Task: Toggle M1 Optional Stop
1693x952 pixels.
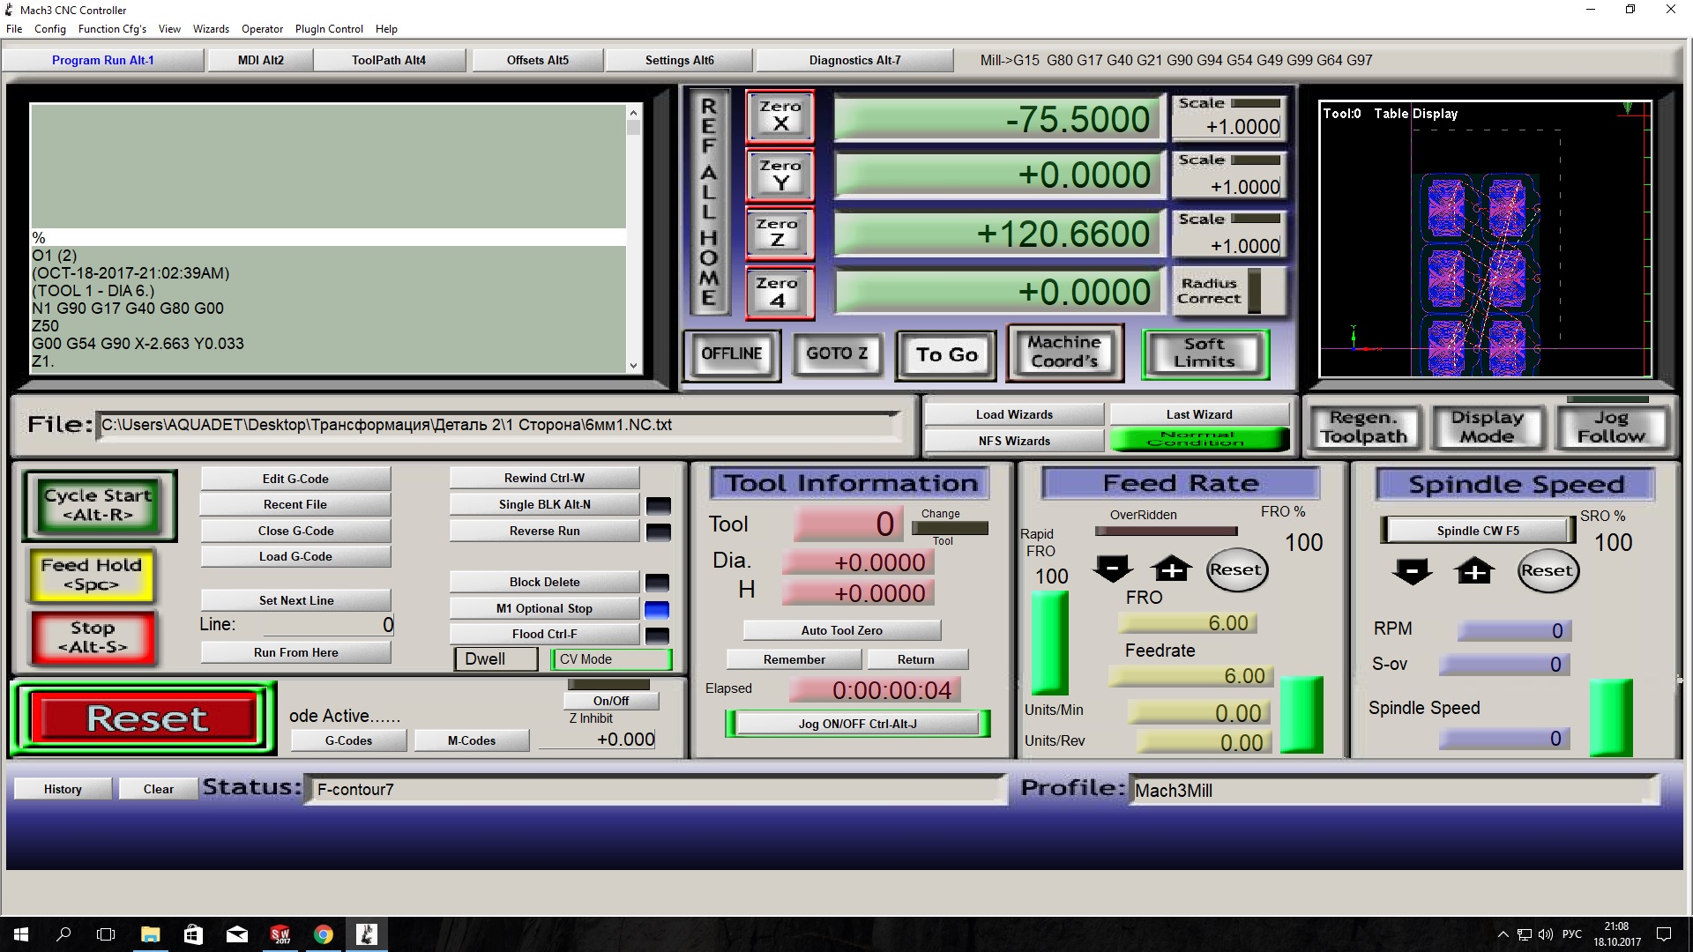Action: coord(544,608)
